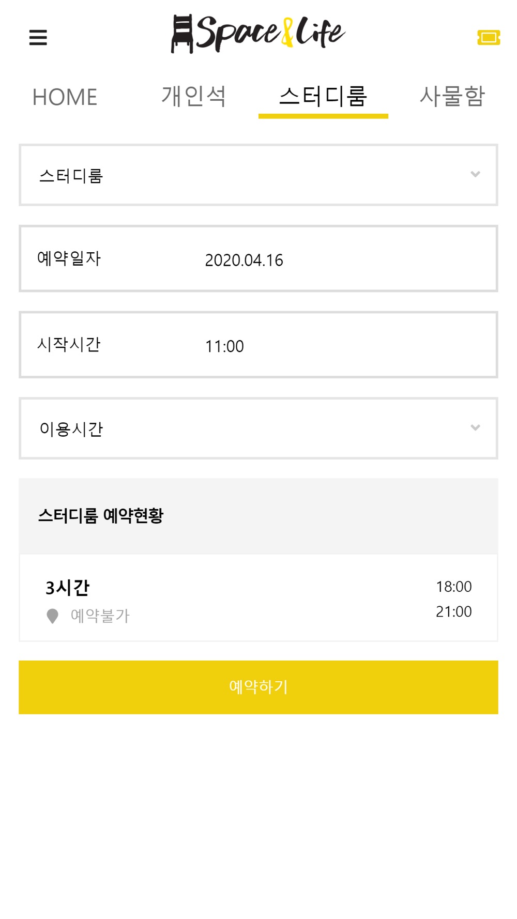This screenshot has width=517, height=919.
Task: Expand the 이용시간 dropdown chevron
Action: coord(475,427)
